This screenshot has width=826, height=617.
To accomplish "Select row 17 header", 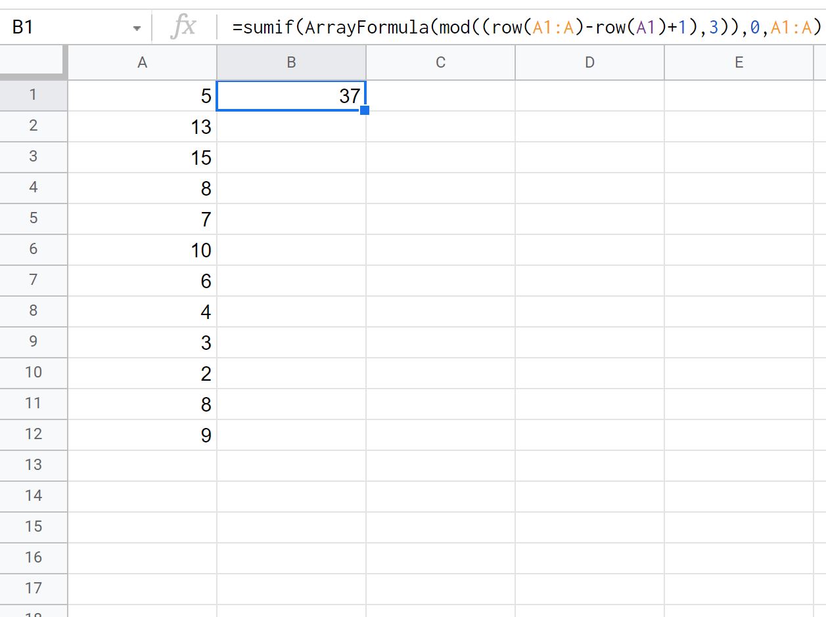I will pyautogui.click(x=34, y=589).
